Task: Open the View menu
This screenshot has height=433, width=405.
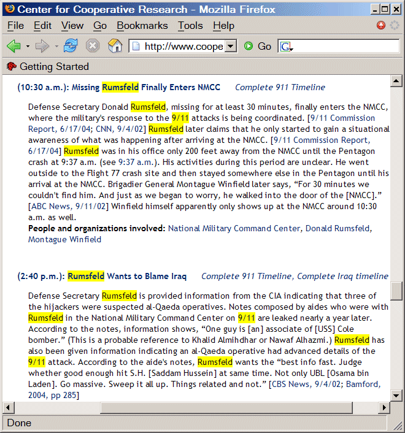Action: 72,25
